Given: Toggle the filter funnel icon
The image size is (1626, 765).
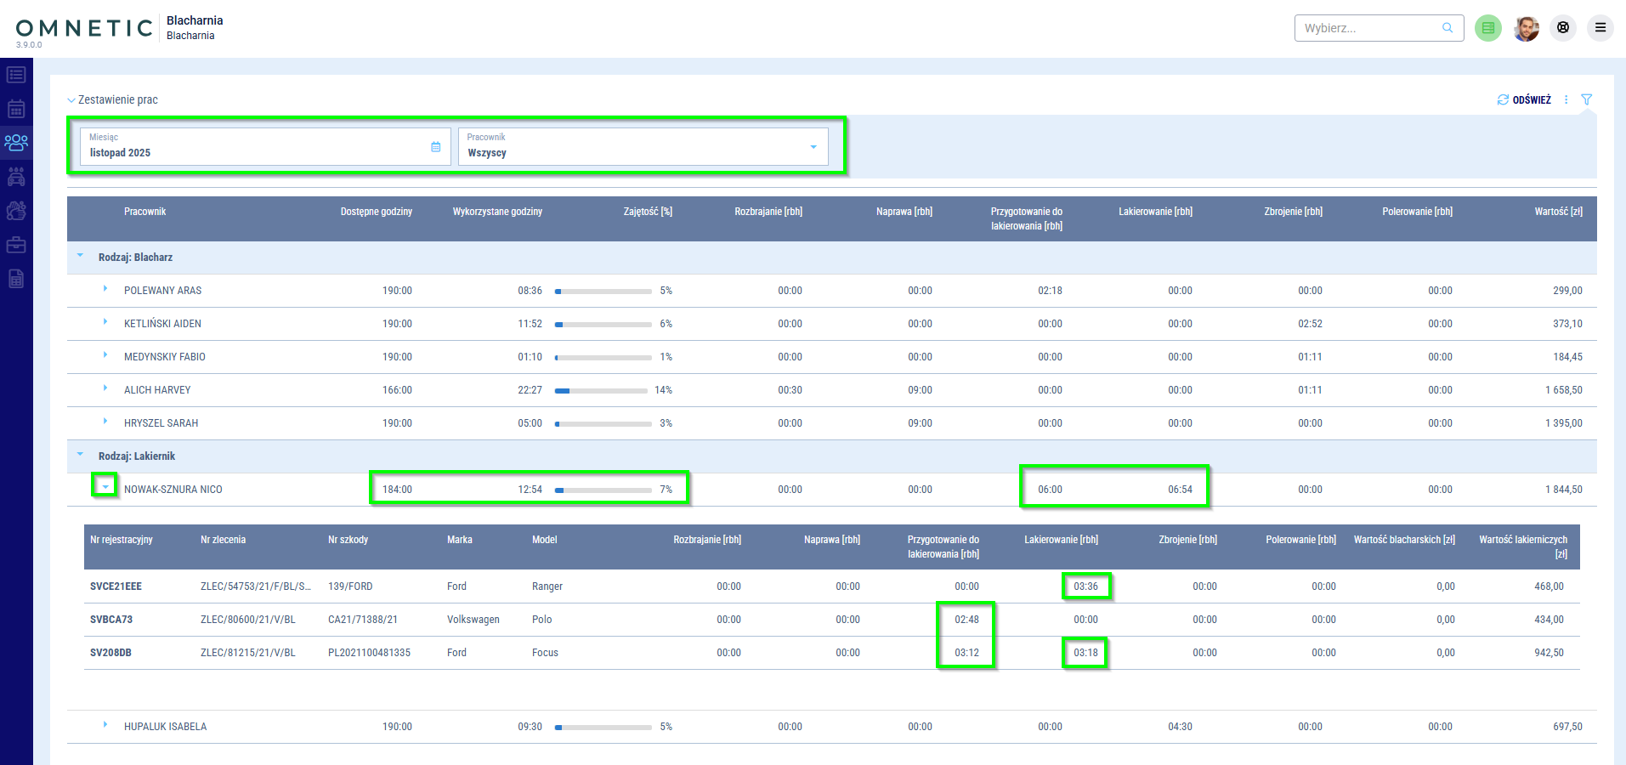Looking at the screenshot, I should pyautogui.click(x=1586, y=99).
